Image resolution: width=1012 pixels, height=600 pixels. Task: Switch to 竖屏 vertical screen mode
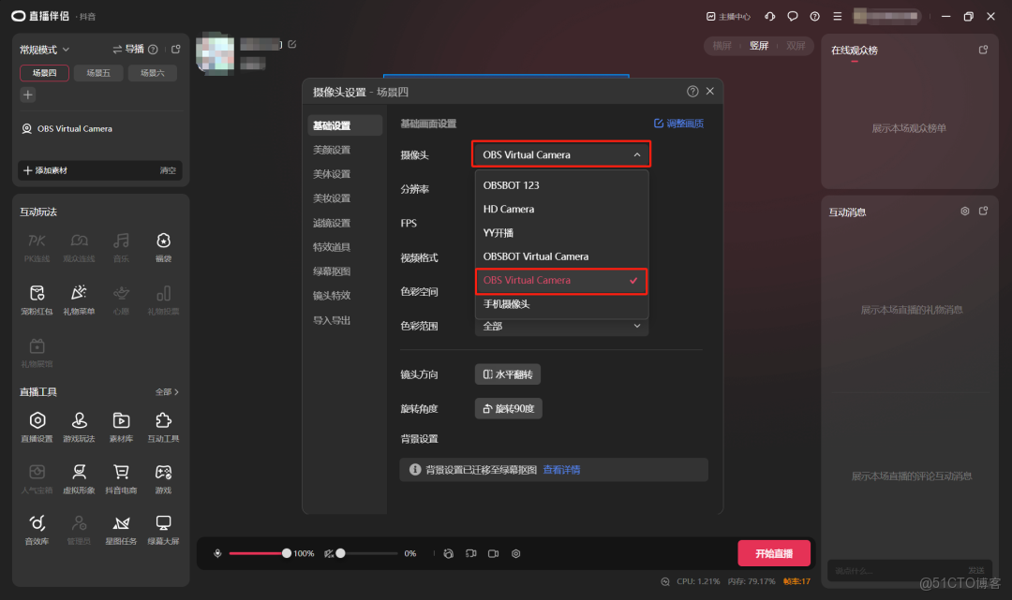pyautogui.click(x=759, y=45)
